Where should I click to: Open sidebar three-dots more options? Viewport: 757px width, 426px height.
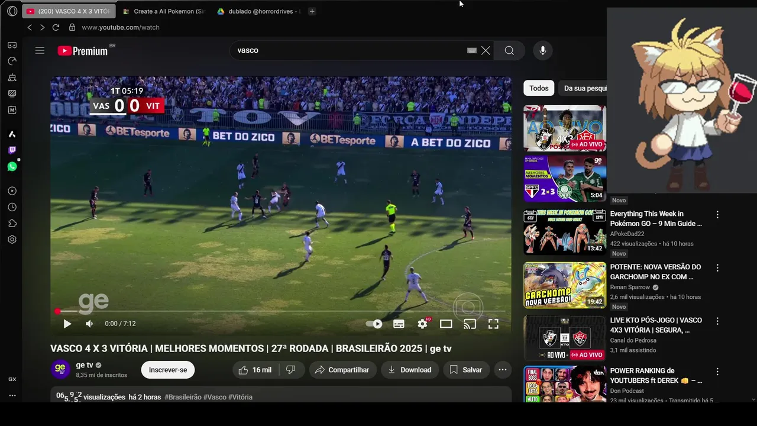[x=12, y=395]
